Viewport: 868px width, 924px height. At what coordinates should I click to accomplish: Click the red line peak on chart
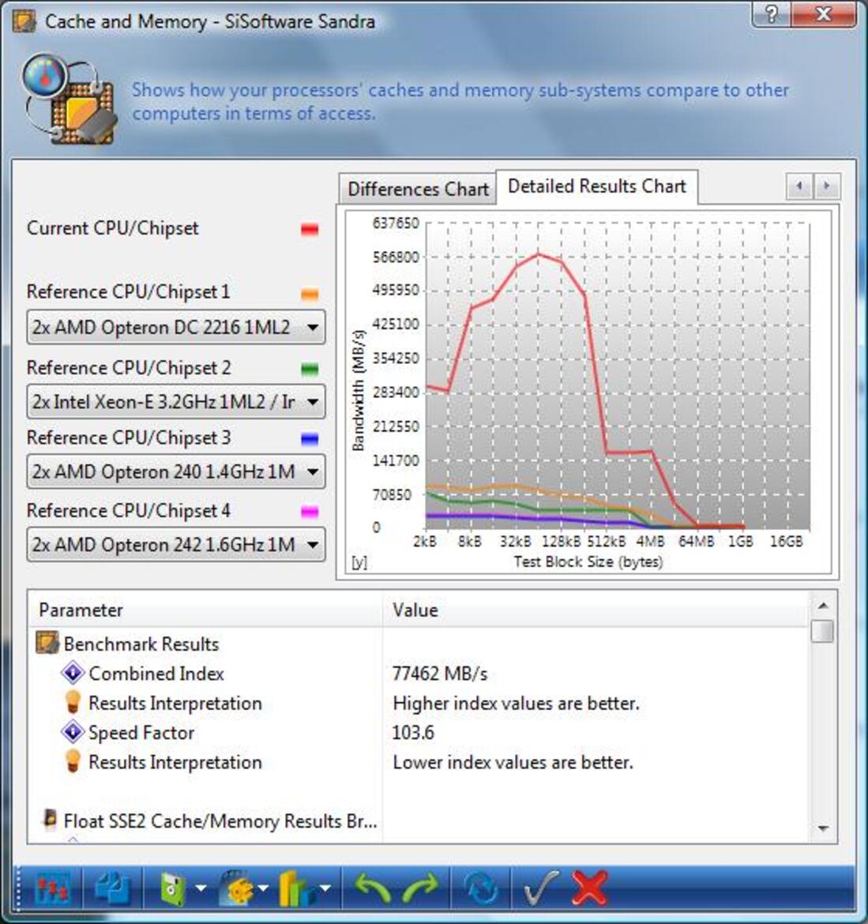pos(538,254)
